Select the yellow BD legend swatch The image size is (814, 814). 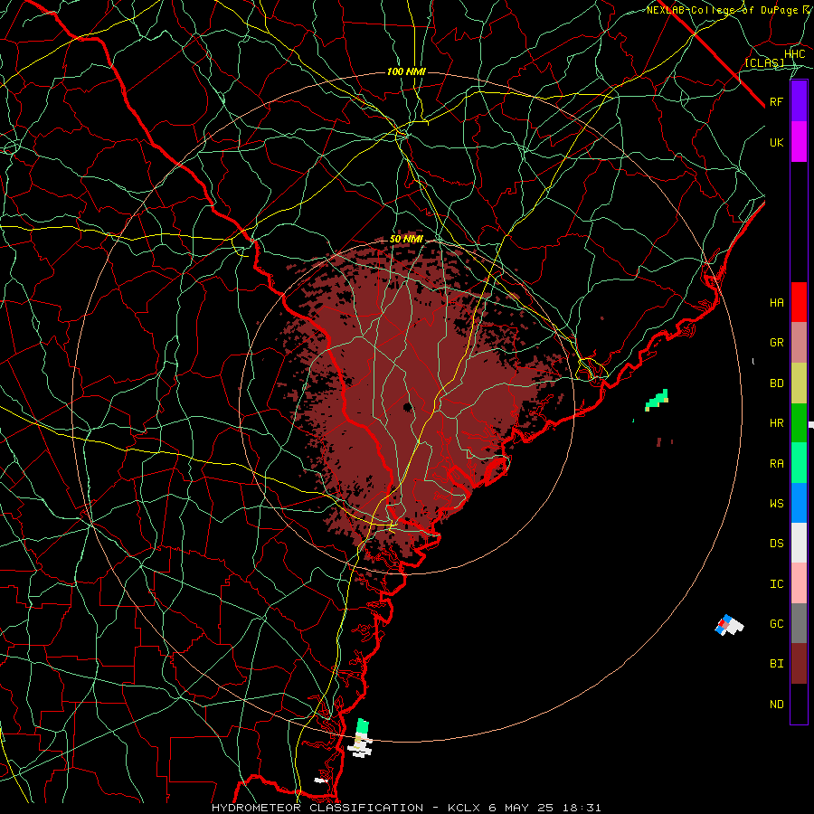tap(799, 383)
